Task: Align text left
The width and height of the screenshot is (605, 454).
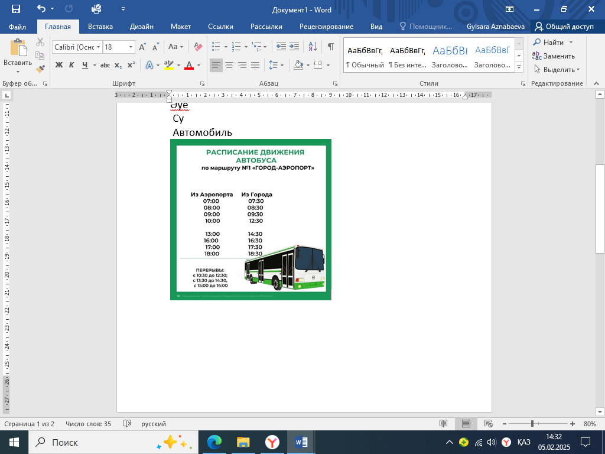Action: click(x=216, y=65)
